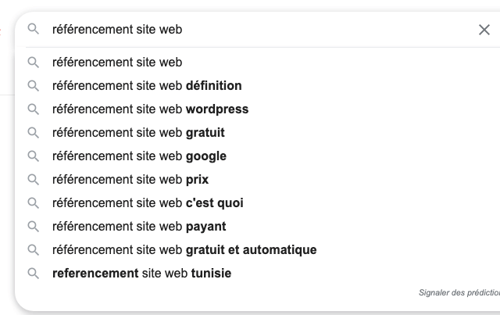Click magnifier icon beside "payant" suggestion
Image resolution: width=500 pixels, height=315 pixels.
tap(33, 227)
